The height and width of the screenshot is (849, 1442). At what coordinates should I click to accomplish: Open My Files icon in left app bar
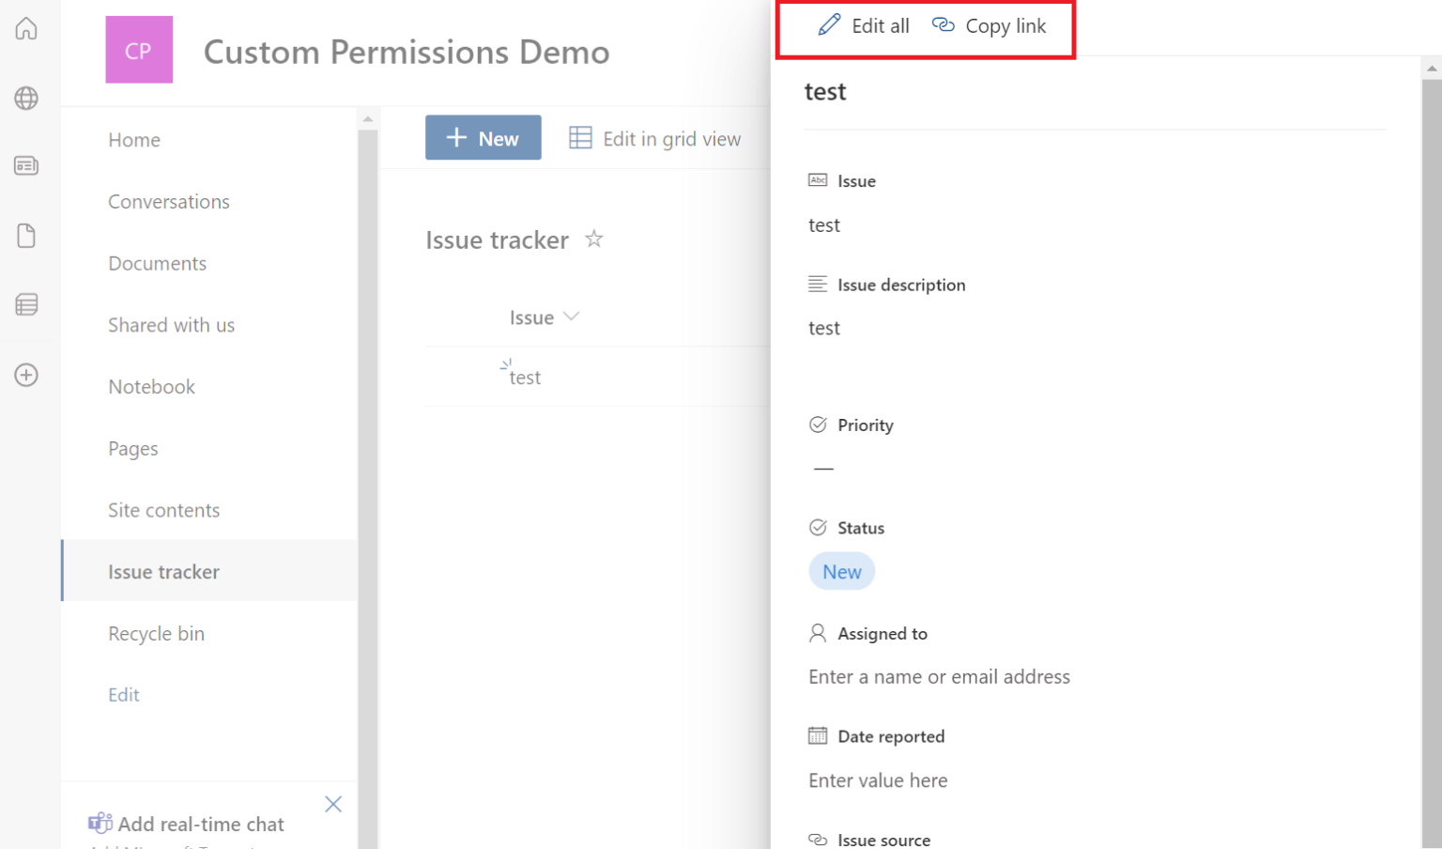point(25,235)
